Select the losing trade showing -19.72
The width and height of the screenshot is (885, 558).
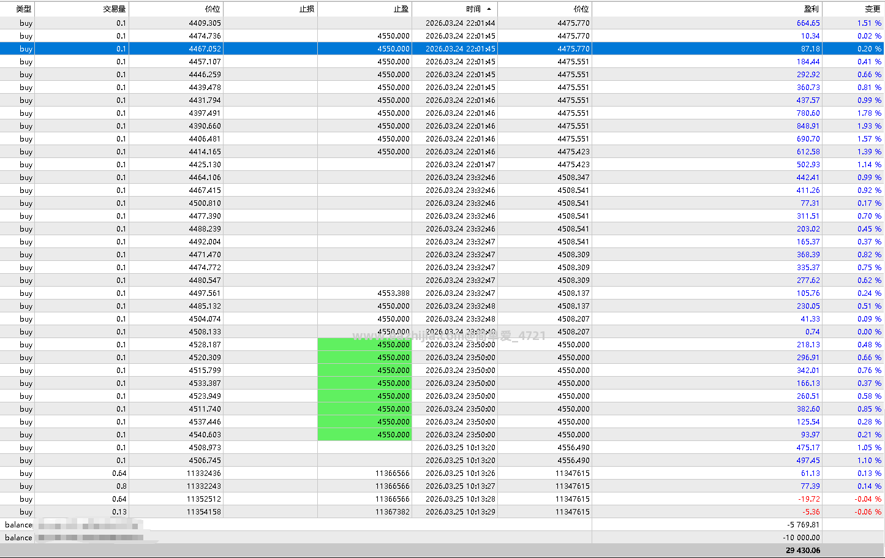tap(442, 499)
